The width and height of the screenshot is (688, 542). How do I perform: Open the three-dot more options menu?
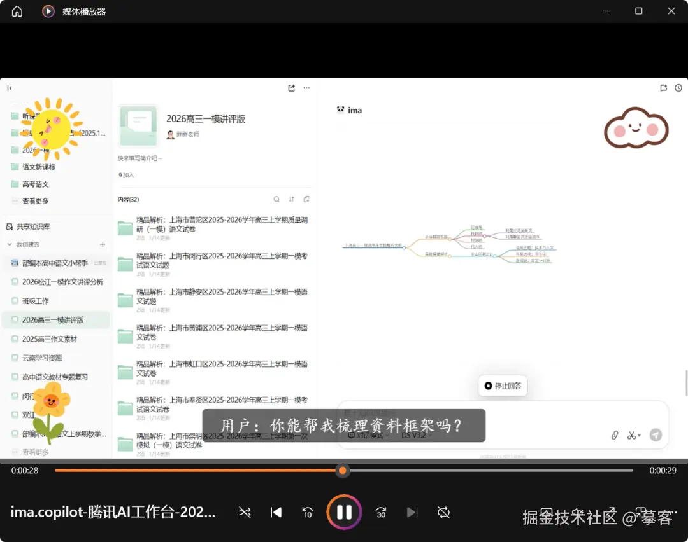(x=306, y=88)
